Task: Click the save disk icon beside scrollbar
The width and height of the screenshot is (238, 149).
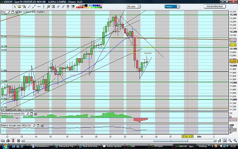Action: pos(18,141)
